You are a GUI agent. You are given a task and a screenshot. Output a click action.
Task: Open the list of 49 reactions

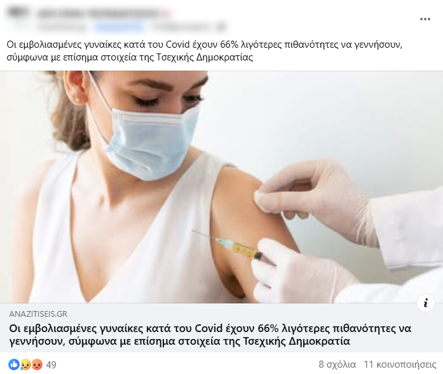51,365
